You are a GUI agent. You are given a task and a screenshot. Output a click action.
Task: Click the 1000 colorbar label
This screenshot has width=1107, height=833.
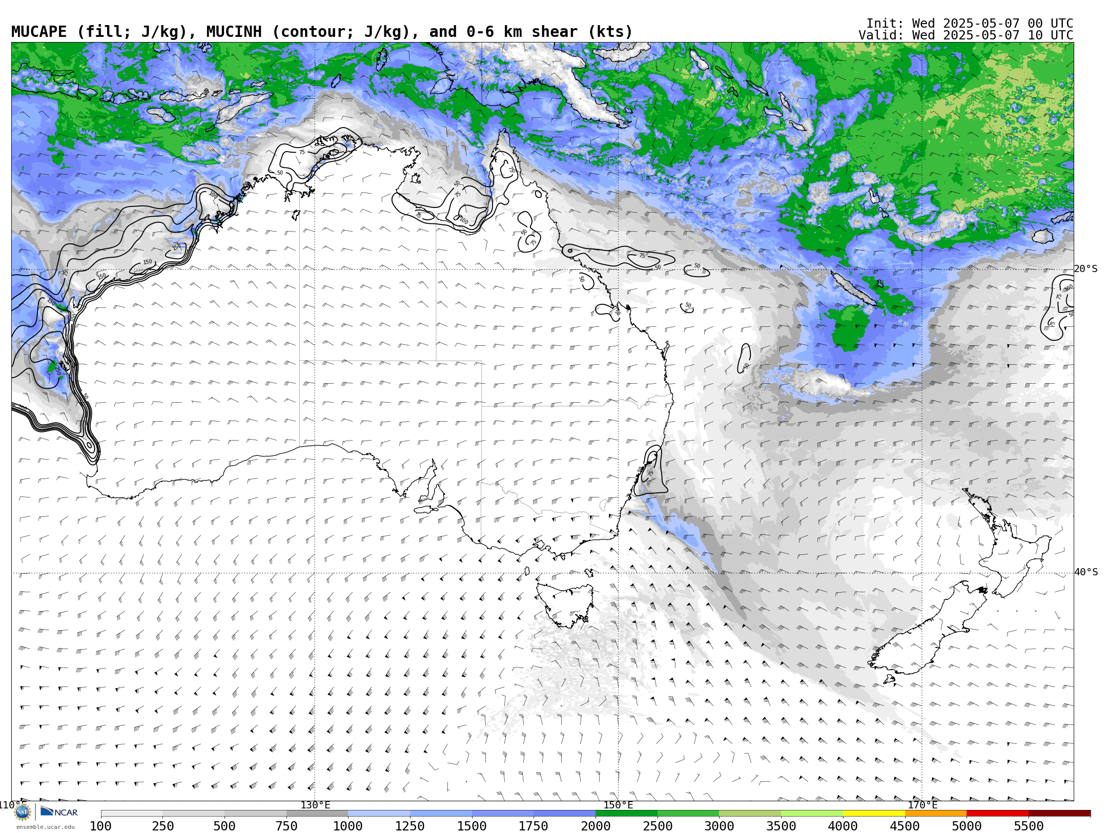[x=348, y=826]
